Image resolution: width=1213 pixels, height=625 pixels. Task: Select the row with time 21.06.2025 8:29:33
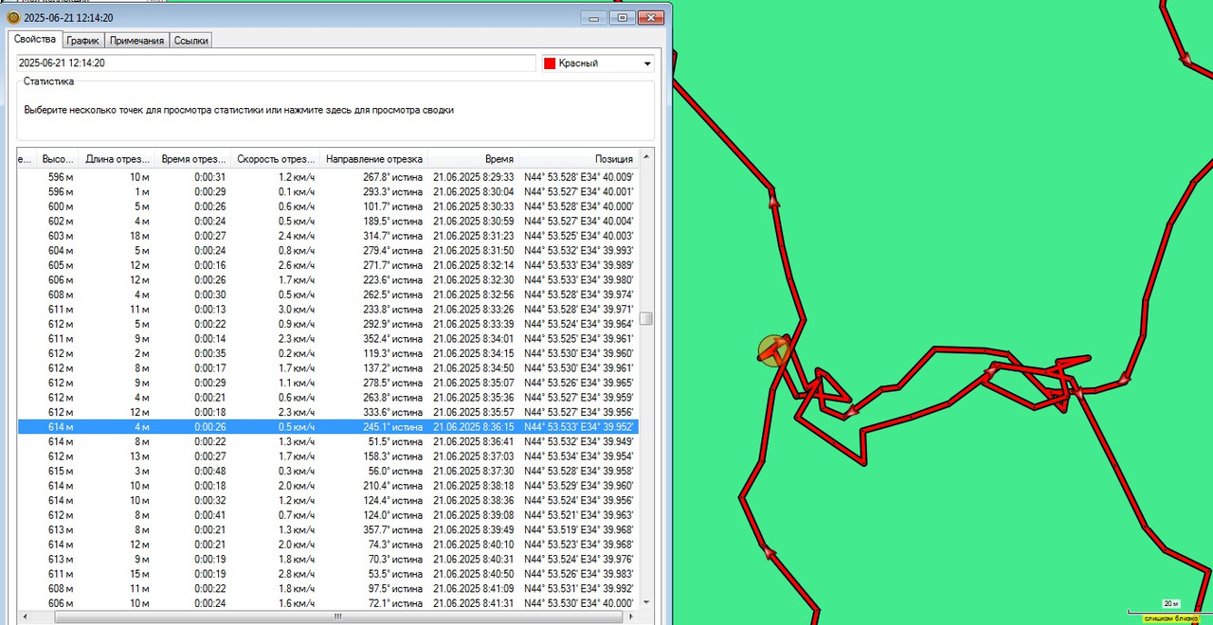pos(328,177)
